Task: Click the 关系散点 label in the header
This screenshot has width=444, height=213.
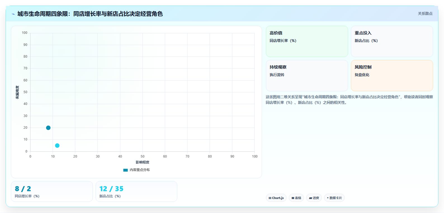Action: click(425, 13)
